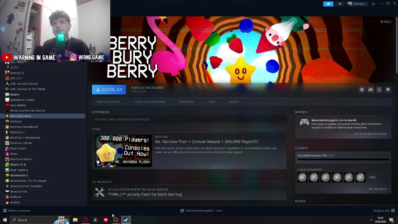398x224 pixels.
Task: Click the Bleed game icon
Action: pyautogui.click(x=7, y=154)
